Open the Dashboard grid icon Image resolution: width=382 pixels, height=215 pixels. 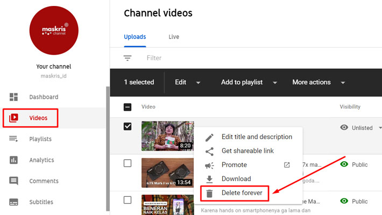(13, 97)
